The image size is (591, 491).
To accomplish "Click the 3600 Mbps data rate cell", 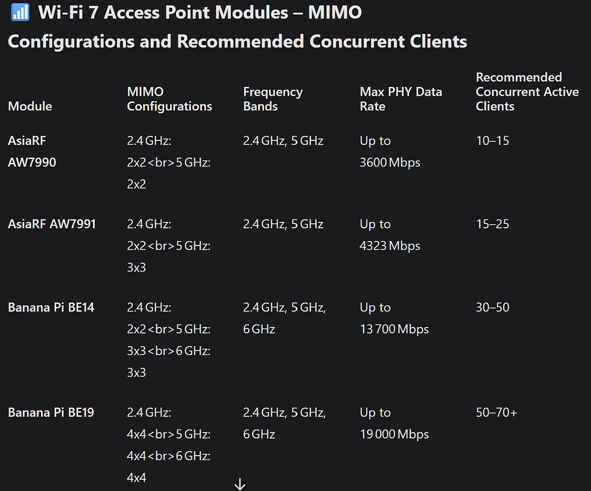I will click(390, 163).
